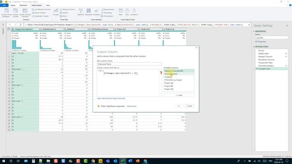292x164 pixels.
Task: Click the Holiday column data type icon
Action: point(65,29)
